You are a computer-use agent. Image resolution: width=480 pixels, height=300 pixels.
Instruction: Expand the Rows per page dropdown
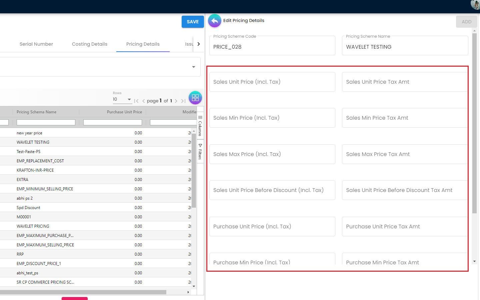point(122,99)
